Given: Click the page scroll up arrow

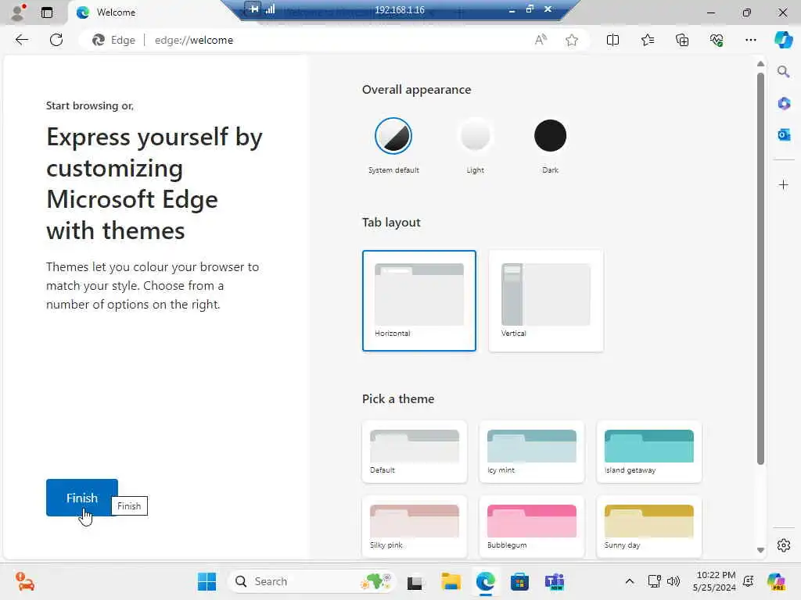Looking at the screenshot, I should [760, 64].
